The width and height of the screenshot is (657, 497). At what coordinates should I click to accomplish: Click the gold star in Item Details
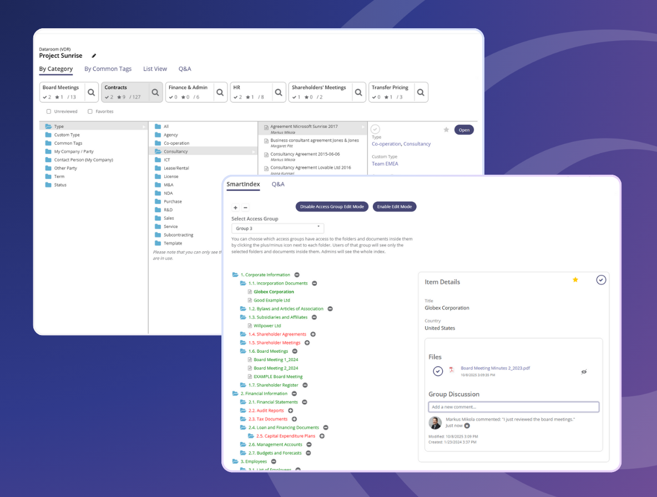[575, 280]
